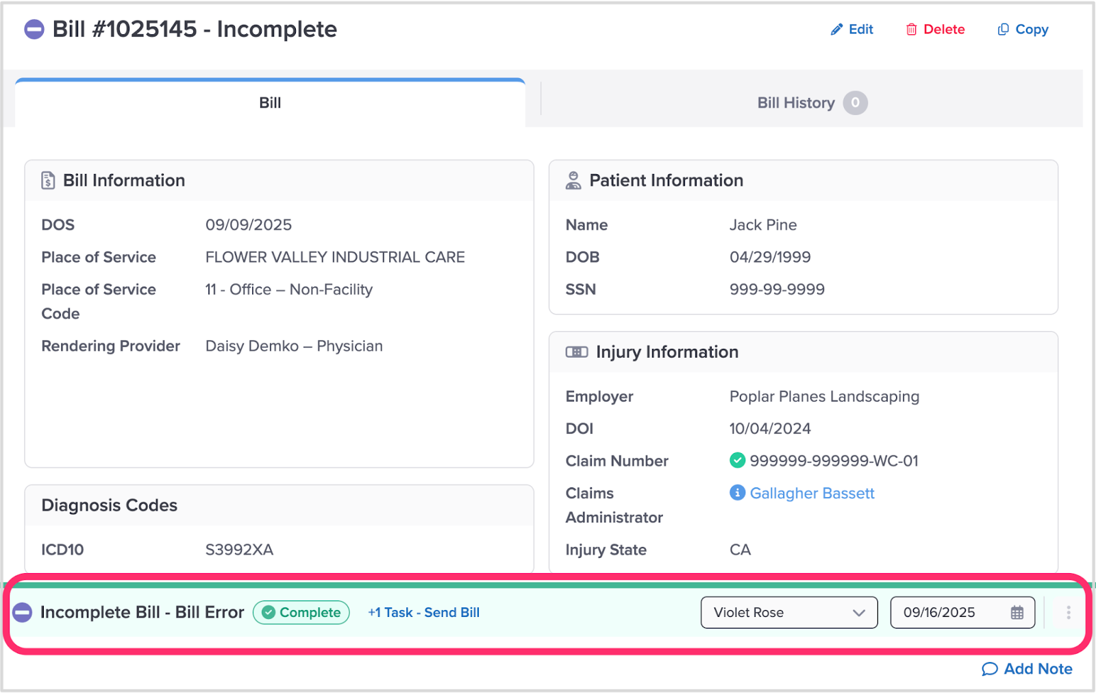The width and height of the screenshot is (1096, 693).
Task: Click the Add Note button
Action: 1027,669
